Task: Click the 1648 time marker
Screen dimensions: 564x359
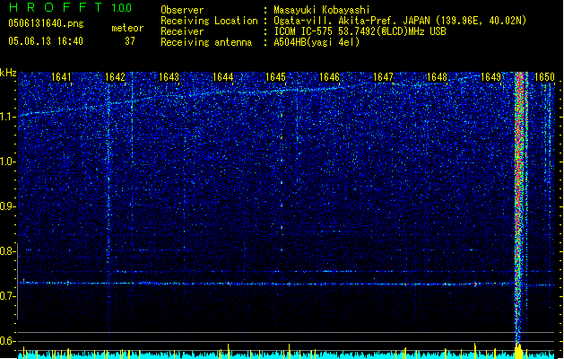Action: (437, 77)
